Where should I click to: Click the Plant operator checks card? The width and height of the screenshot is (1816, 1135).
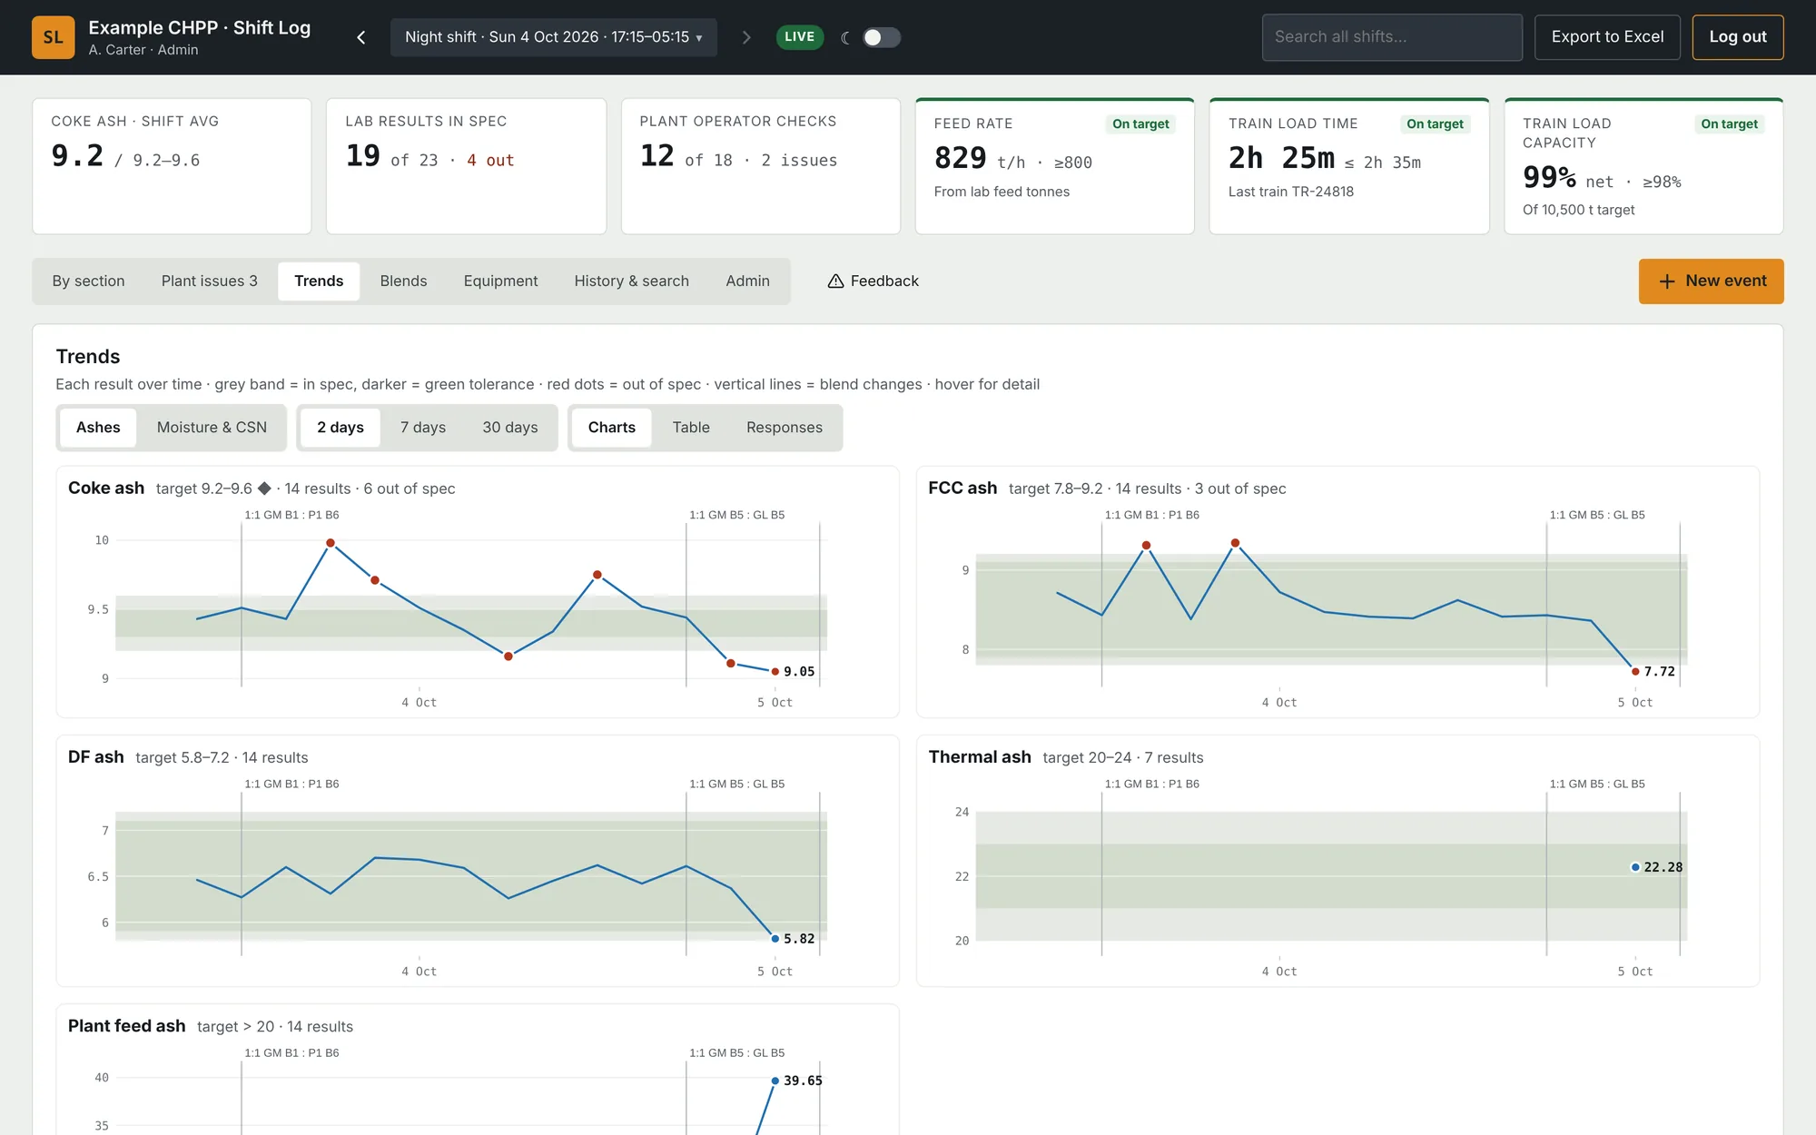pyautogui.click(x=761, y=166)
